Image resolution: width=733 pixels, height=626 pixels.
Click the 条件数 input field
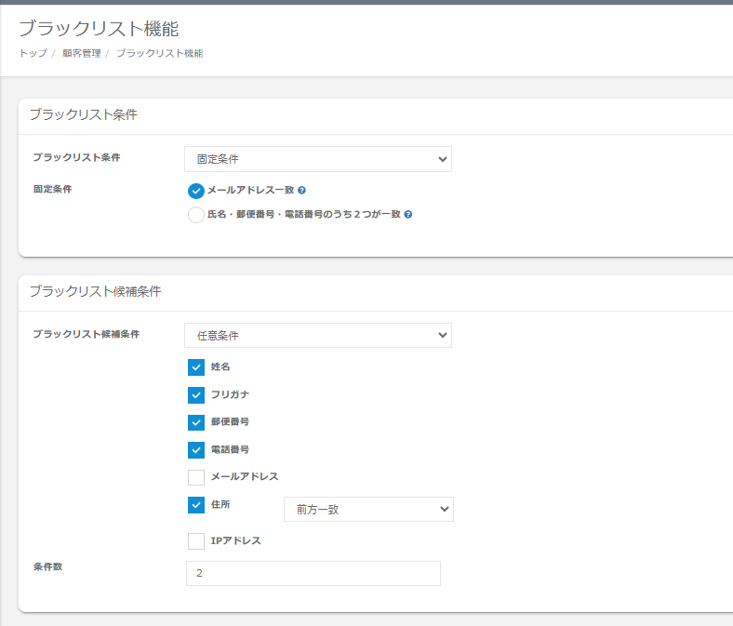coord(313,574)
